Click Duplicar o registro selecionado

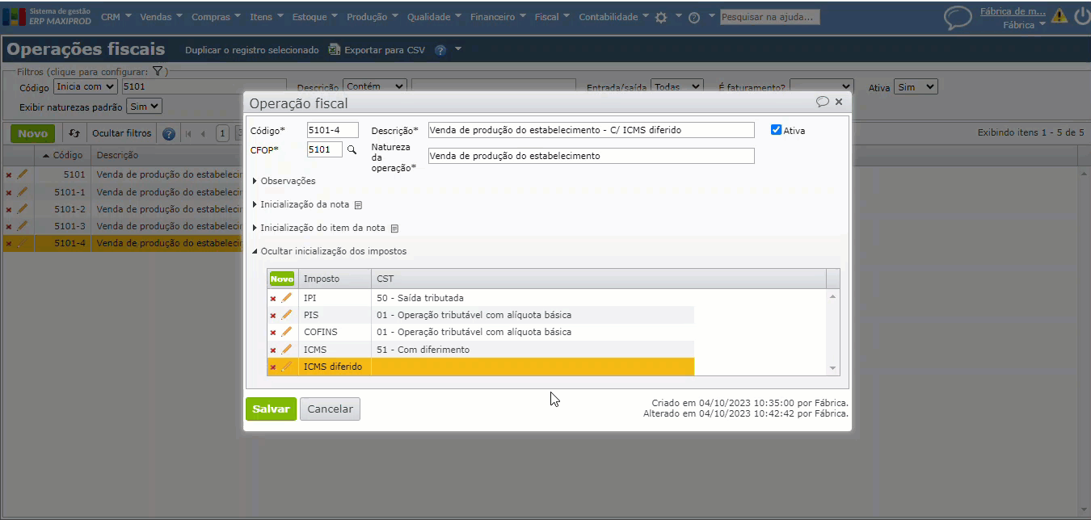click(x=252, y=50)
